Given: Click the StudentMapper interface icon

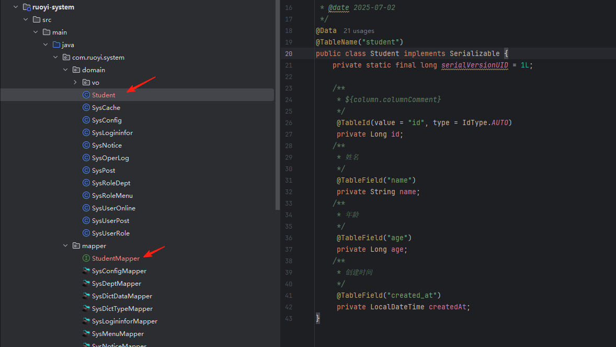Looking at the screenshot, I should tap(86, 258).
